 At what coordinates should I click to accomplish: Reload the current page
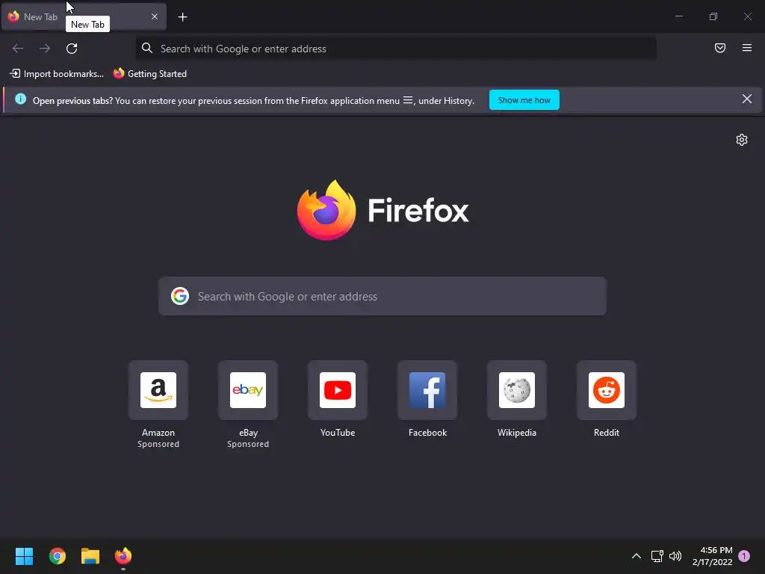[72, 49]
